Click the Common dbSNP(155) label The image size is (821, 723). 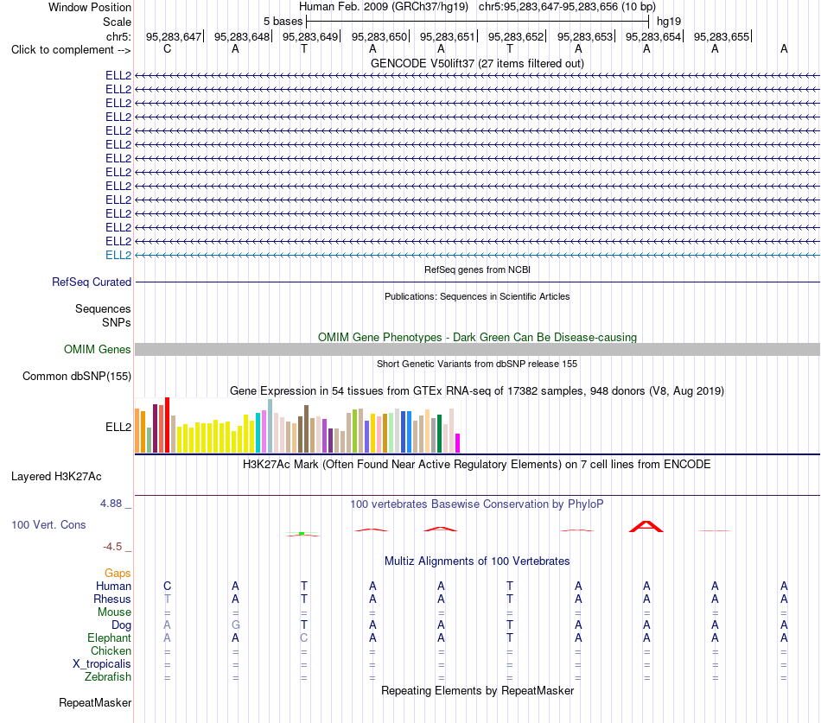tap(77, 376)
